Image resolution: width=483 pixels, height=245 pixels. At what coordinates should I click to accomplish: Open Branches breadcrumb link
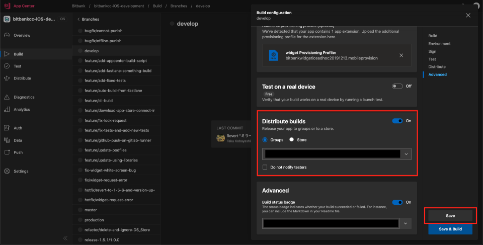coord(179,6)
